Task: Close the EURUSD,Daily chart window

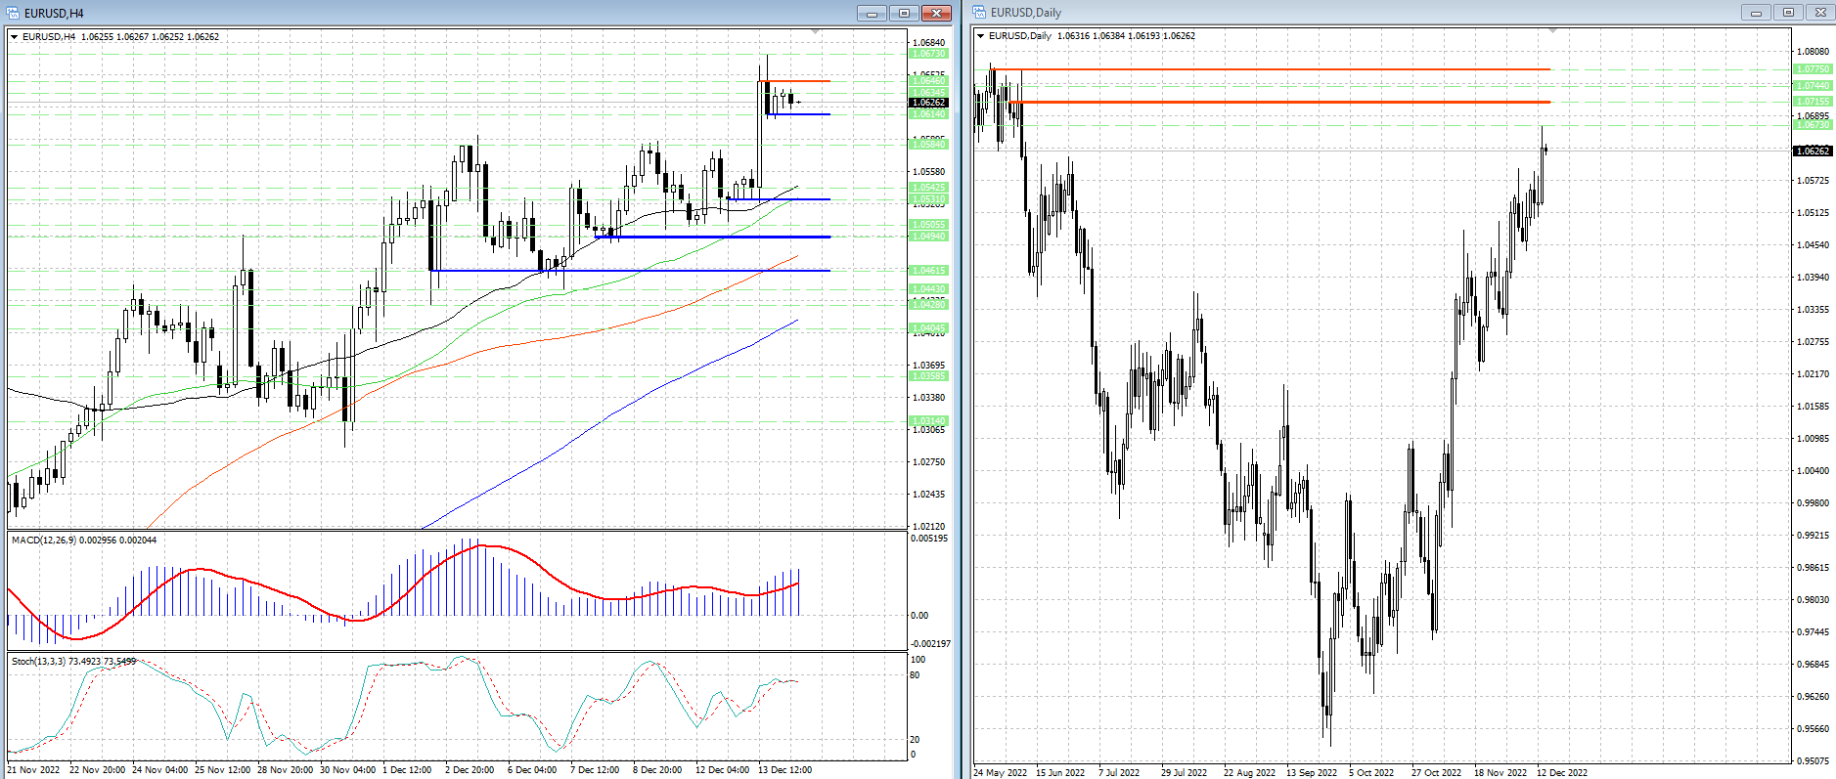Action: [1820, 13]
